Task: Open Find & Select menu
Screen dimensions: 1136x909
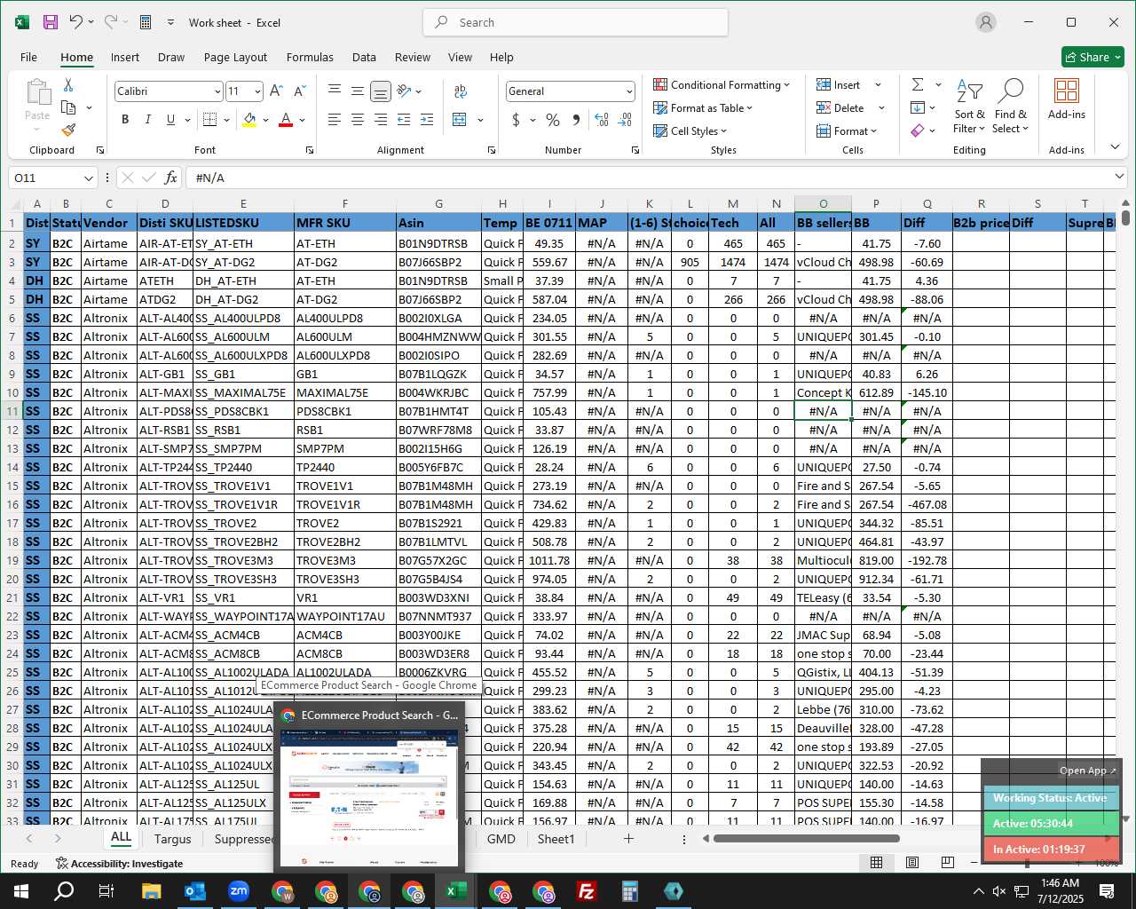Action: click(1010, 107)
